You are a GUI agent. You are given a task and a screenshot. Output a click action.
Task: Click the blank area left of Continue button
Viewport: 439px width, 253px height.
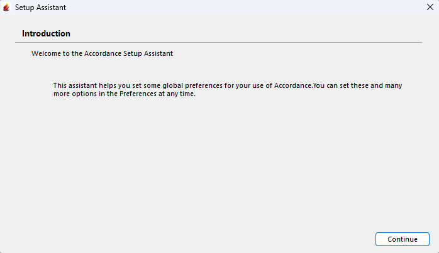click(252, 239)
